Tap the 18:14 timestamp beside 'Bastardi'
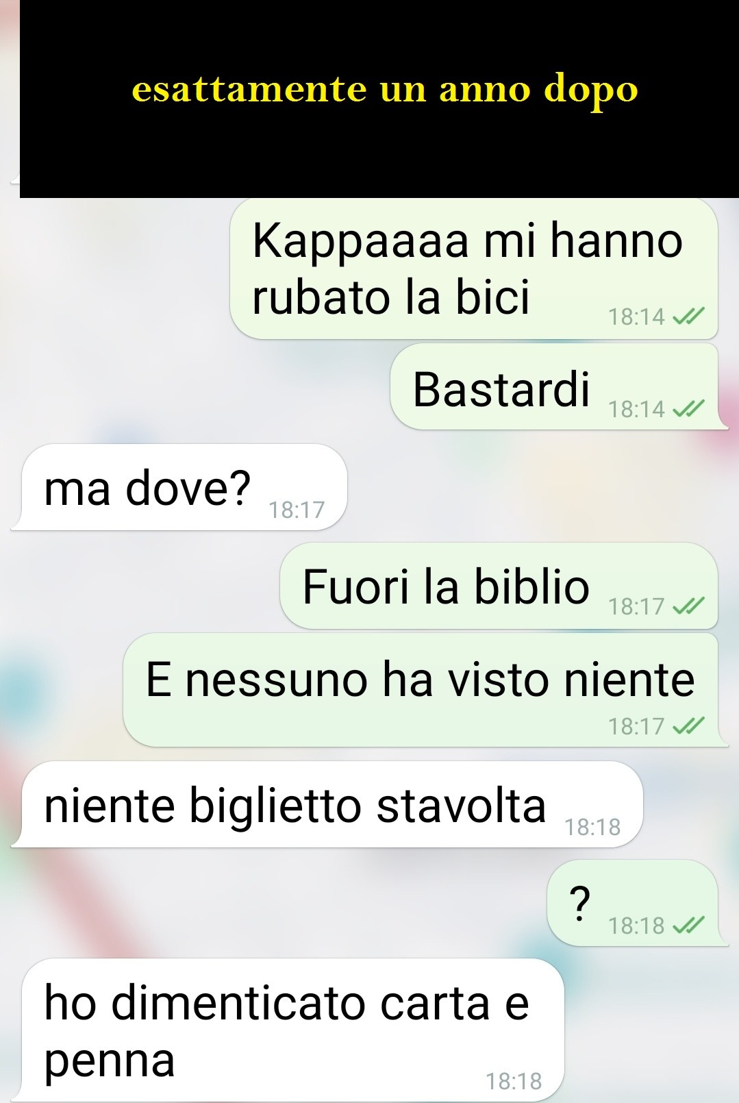The width and height of the screenshot is (739, 1103). [636, 409]
